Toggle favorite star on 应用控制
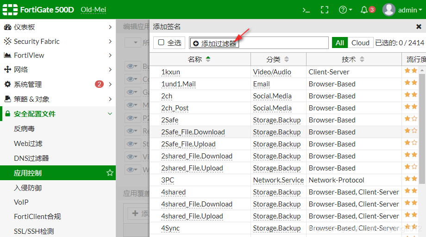426x237 pixels. coord(110,173)
